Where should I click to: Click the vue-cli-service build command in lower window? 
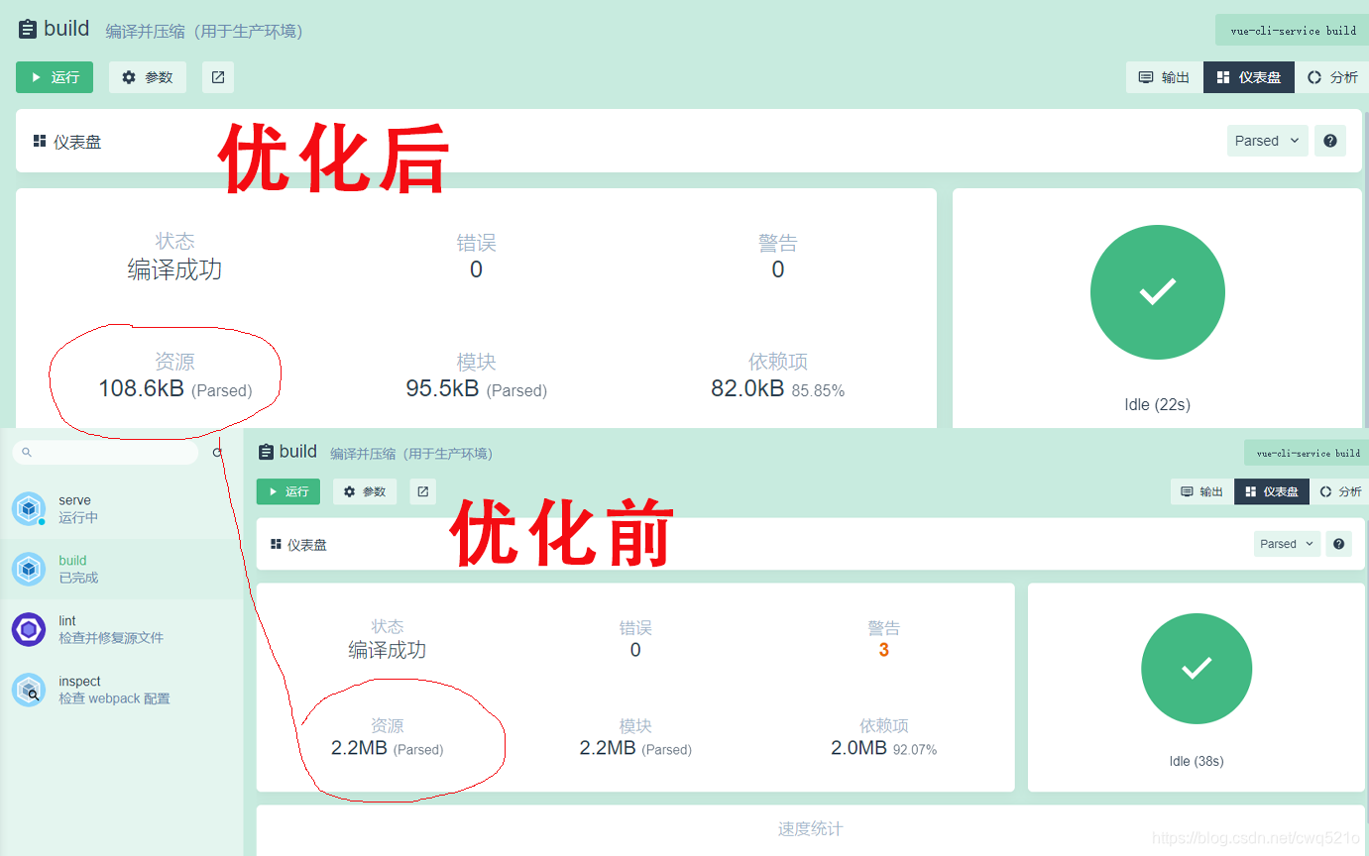(x=1308, y=453)
